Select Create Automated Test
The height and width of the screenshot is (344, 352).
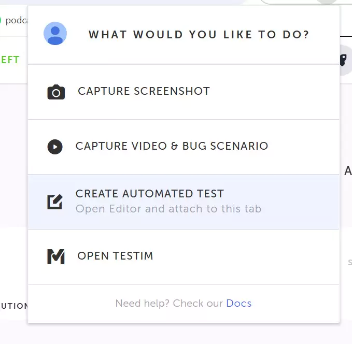[184, 202]
